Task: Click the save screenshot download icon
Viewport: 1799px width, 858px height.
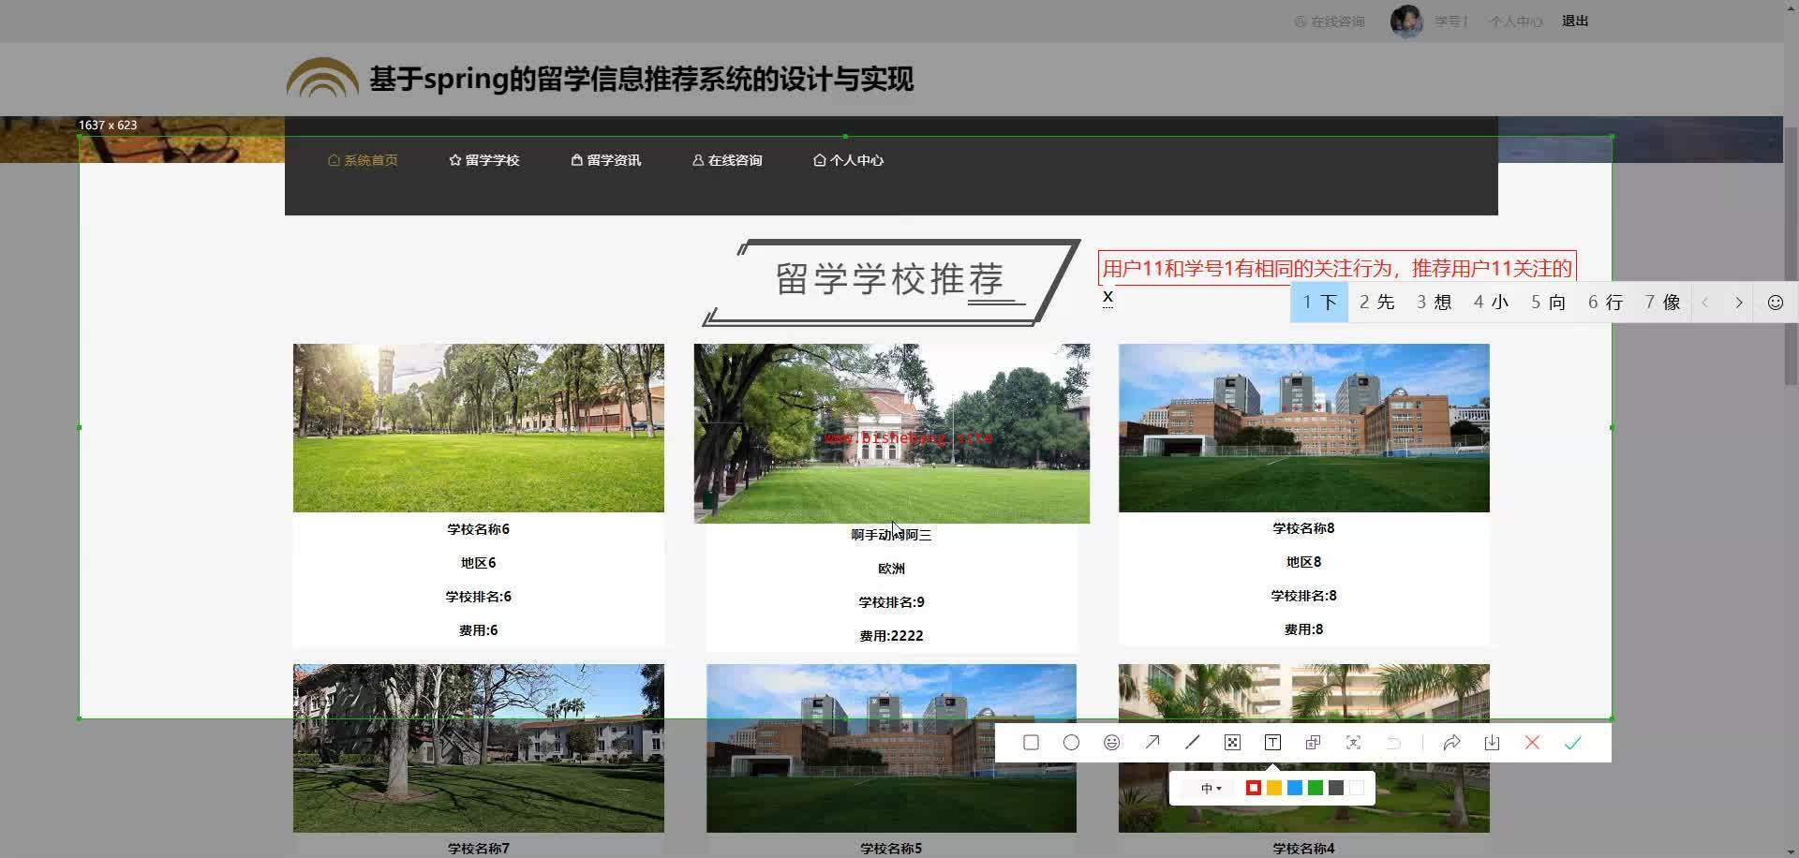Action: (1492, 743)
